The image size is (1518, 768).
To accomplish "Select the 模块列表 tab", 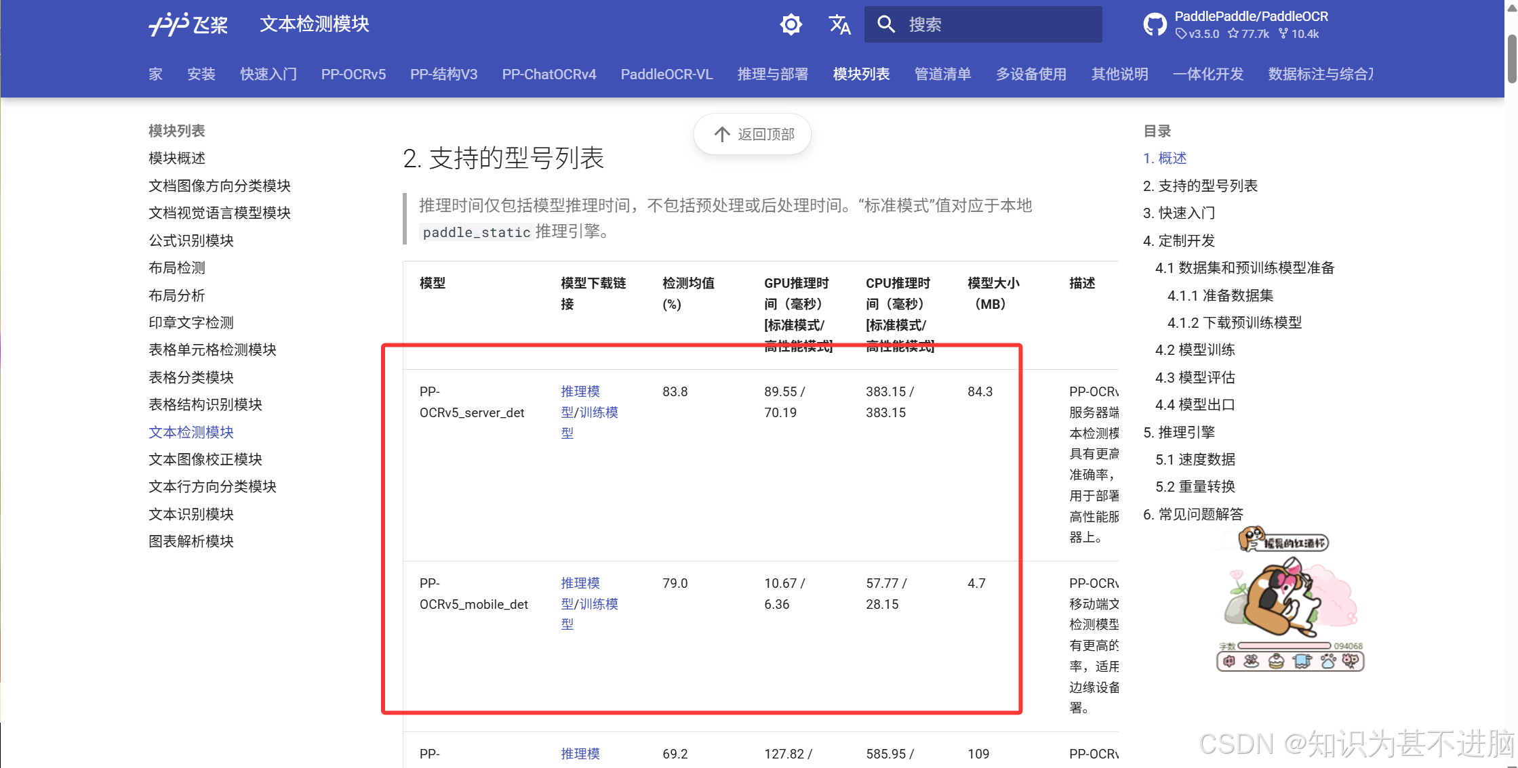I will [861, 74].
